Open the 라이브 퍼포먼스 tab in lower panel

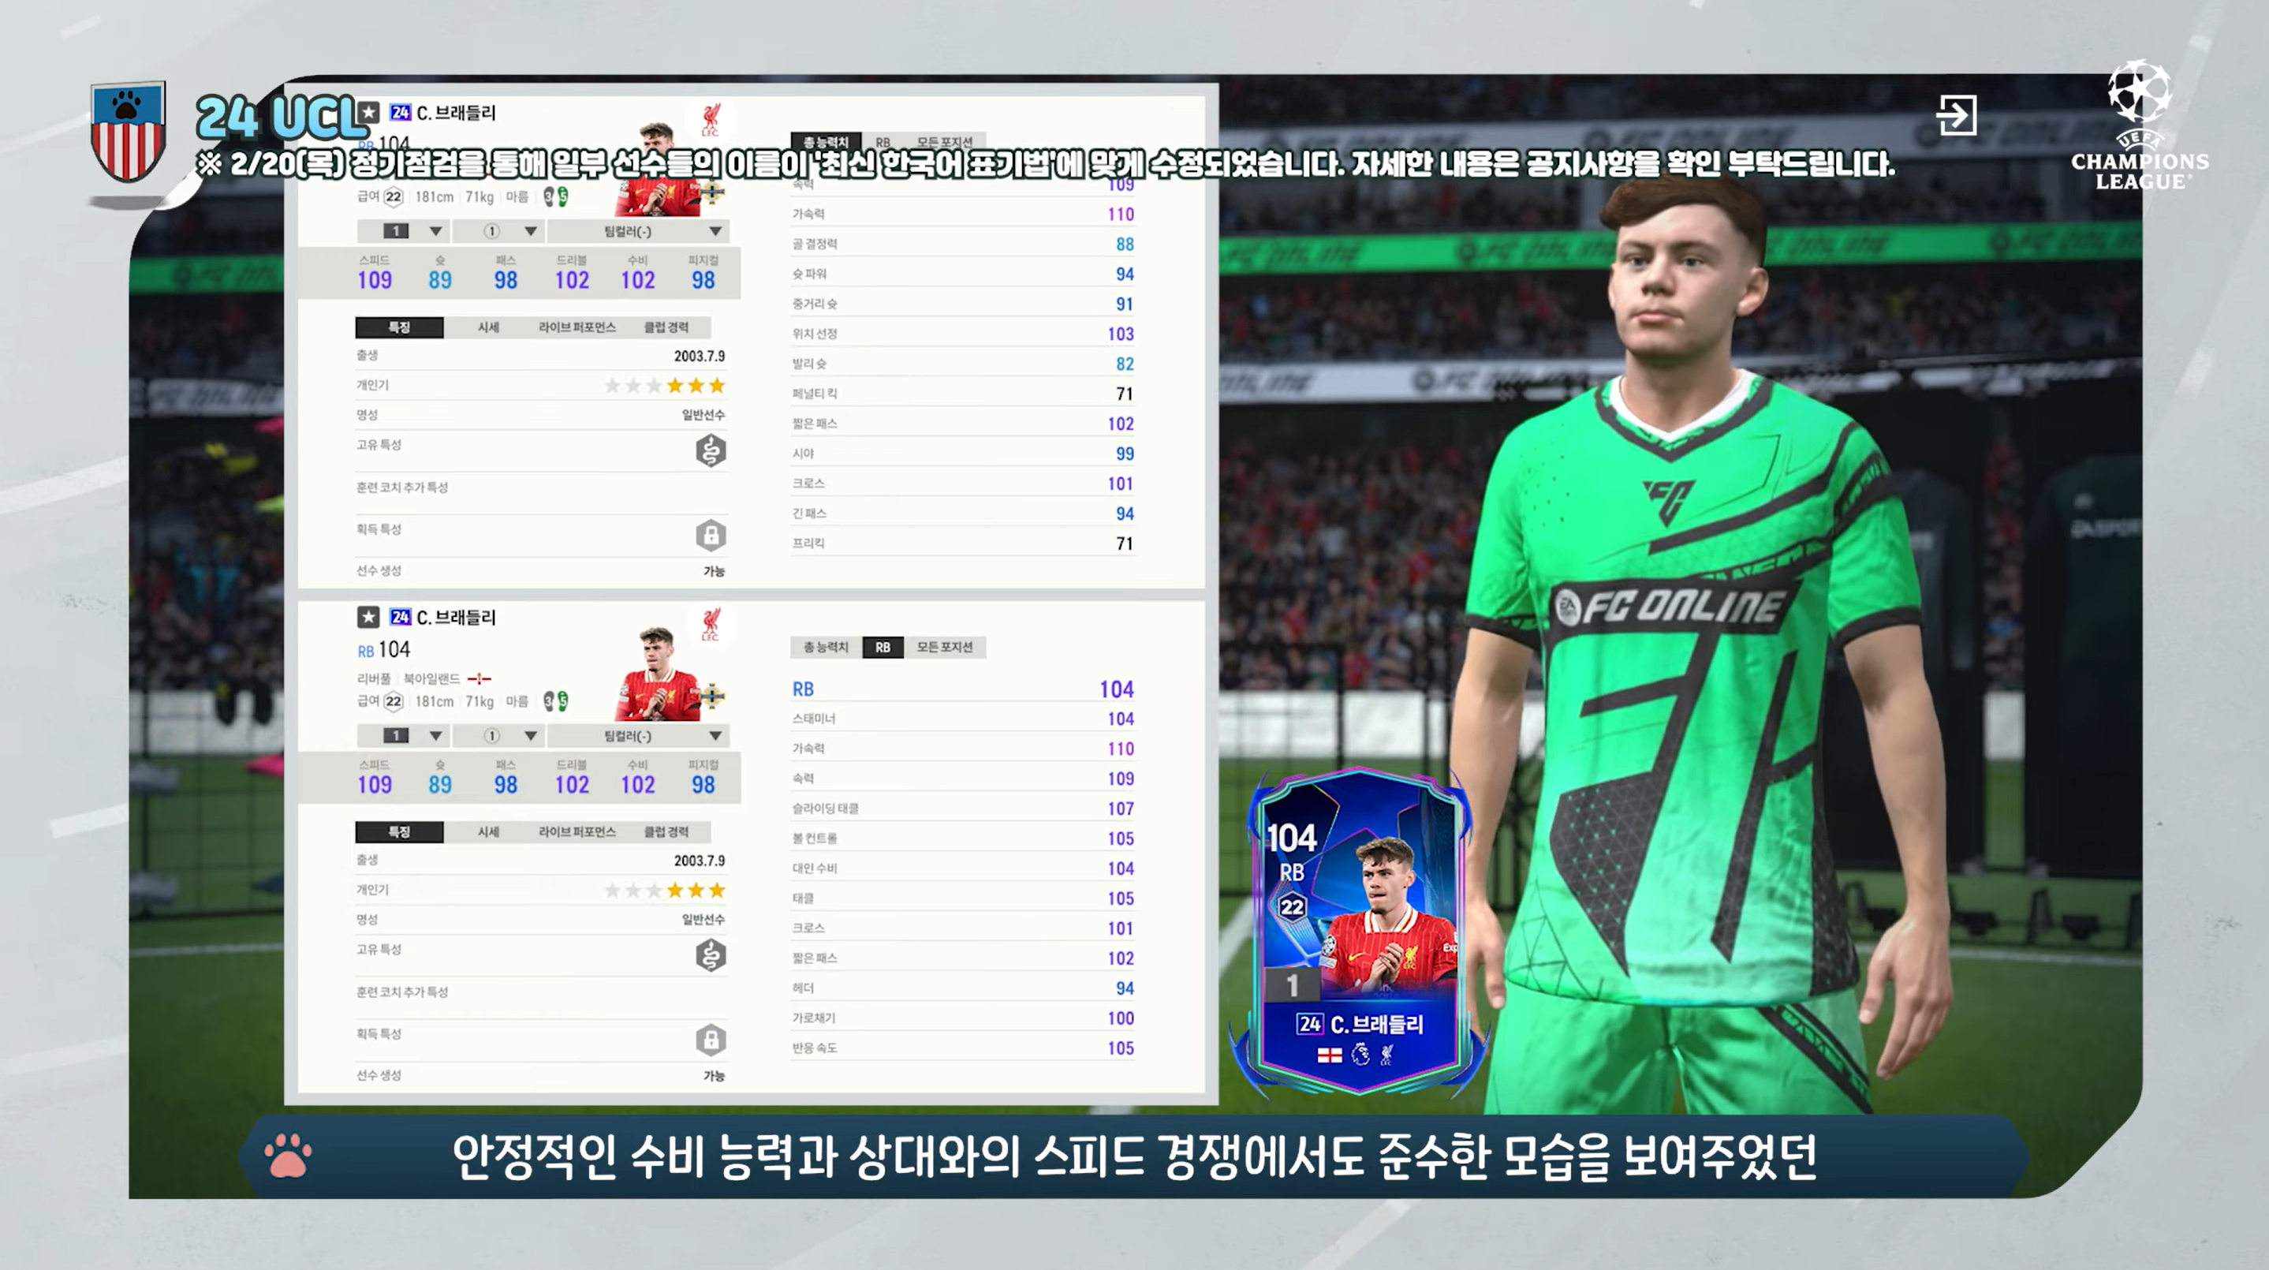(x=577, y=831)
